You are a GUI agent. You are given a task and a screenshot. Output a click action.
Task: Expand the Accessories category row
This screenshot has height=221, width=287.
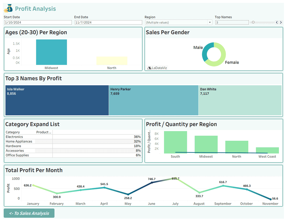click(15, 151)
